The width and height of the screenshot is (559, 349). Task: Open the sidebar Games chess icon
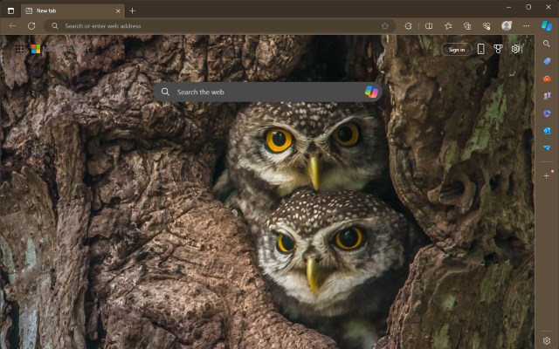click(547, 96)
